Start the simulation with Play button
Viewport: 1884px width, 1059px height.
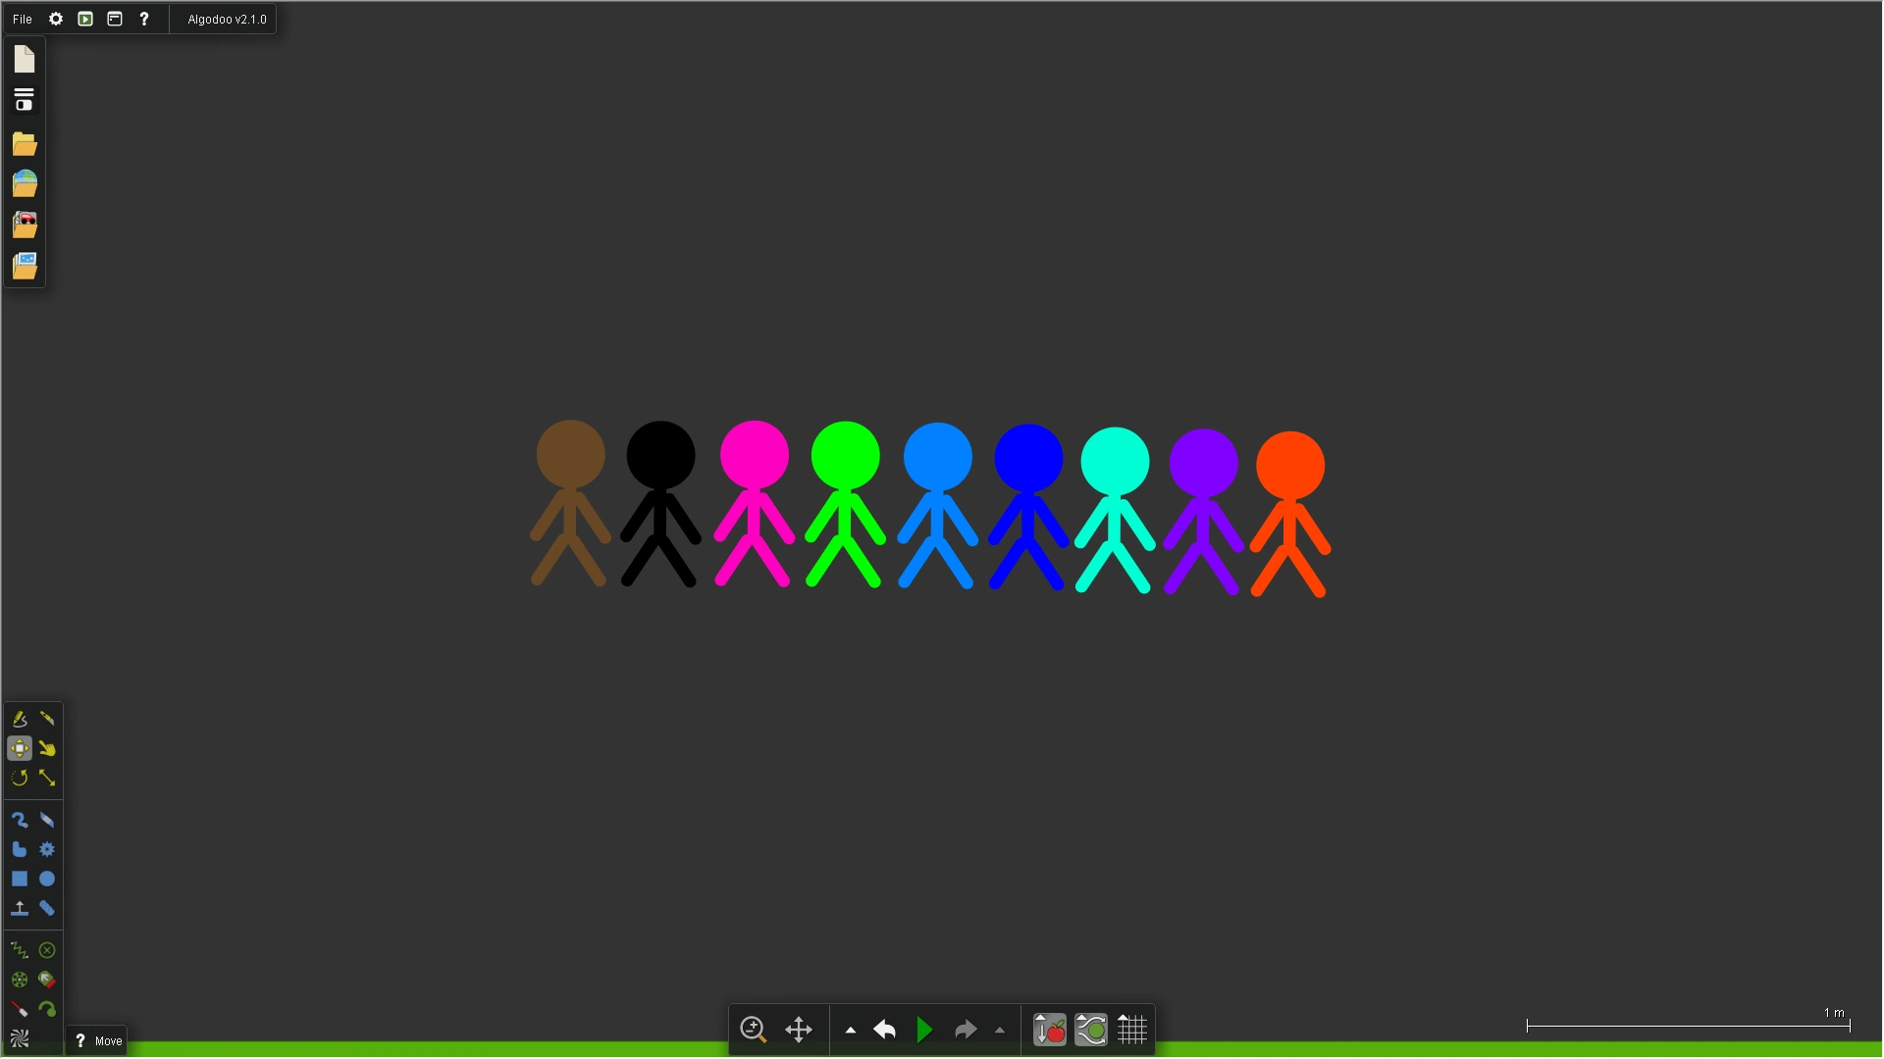[x=924, y=1031]
